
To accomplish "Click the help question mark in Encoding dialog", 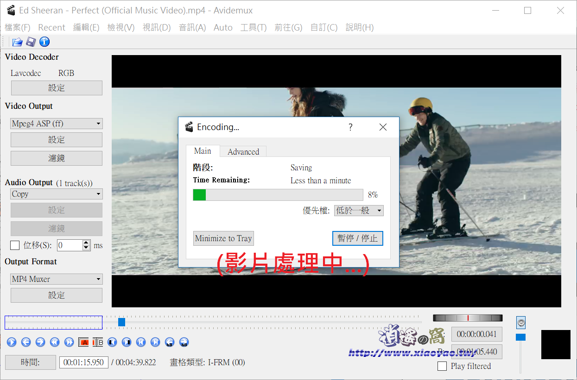I will point(350,127).
